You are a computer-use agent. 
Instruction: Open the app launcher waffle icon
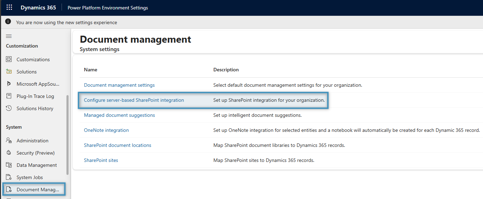coord(9,8)
